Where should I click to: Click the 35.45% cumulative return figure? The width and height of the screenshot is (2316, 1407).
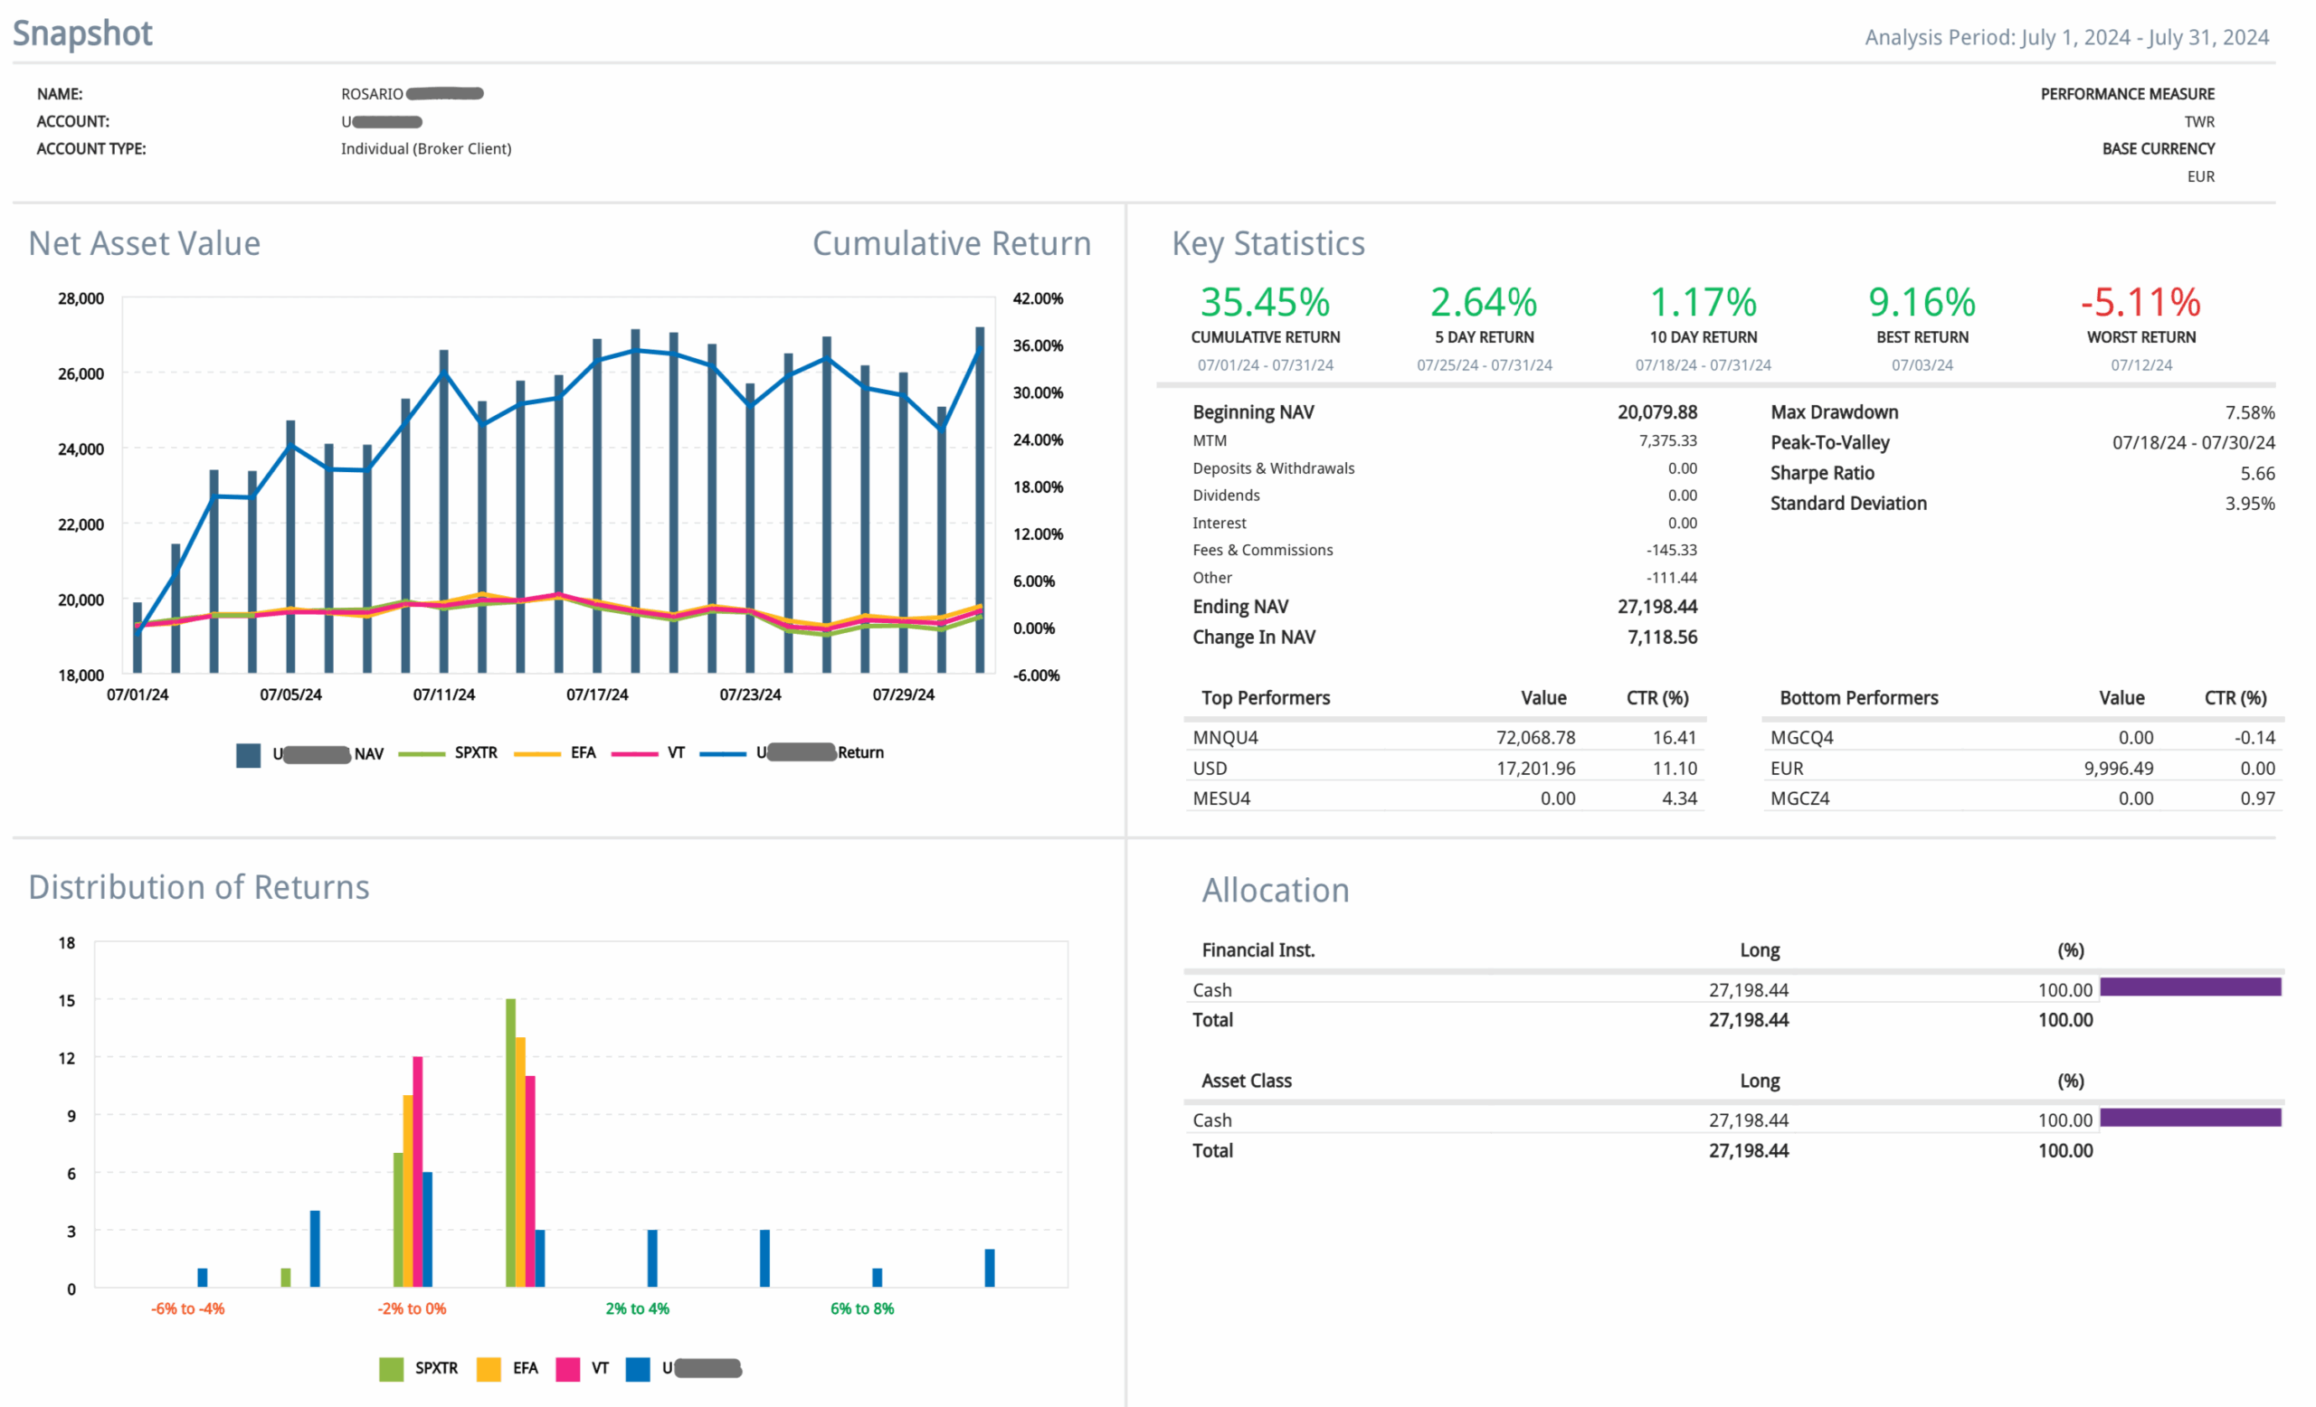1265,302
